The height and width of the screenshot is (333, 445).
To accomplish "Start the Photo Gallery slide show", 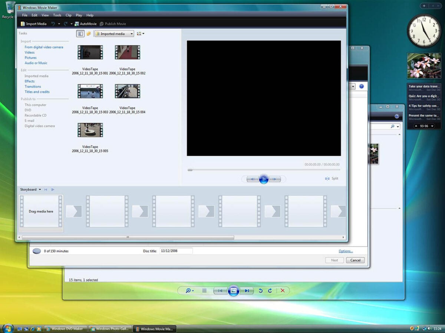I will point(233,291).
